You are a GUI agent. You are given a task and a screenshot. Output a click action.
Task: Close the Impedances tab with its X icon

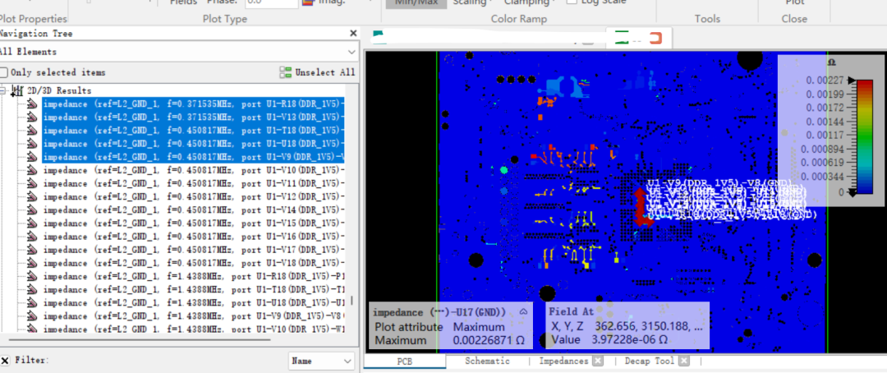(598, 361)
